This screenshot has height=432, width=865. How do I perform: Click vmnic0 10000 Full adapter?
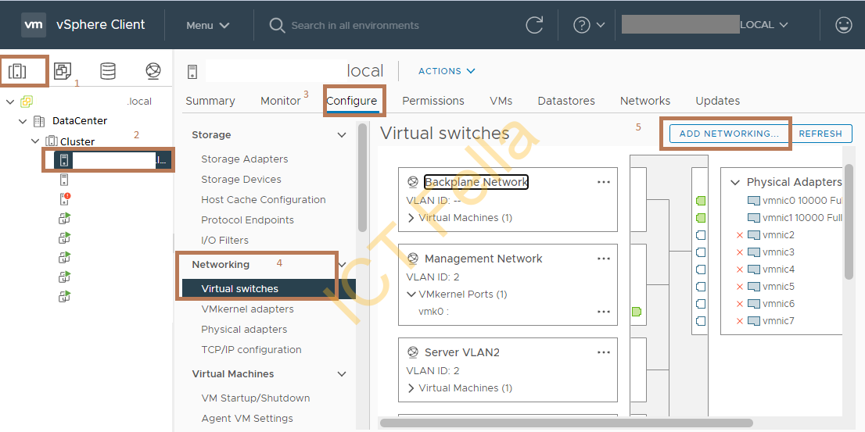point(795,201)
